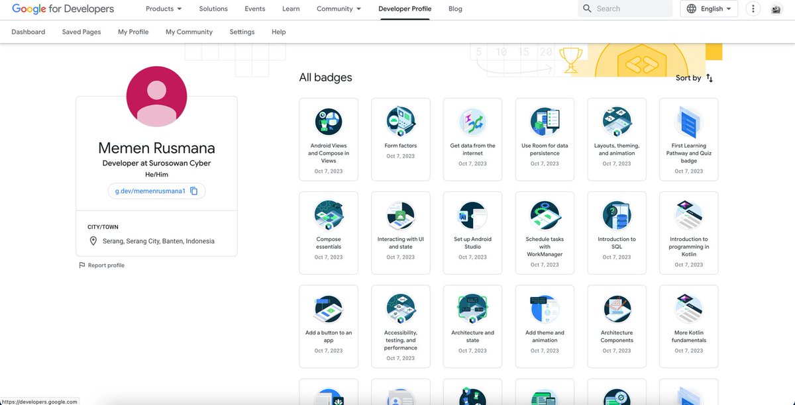Open the three-dot more options menu
This screenshot has height=405, width=795.
753,9
